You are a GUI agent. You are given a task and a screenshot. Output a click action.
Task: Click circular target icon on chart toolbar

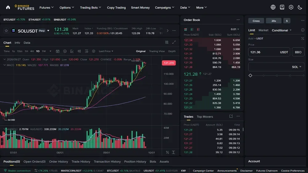pyautogui.click(x=94, y=51)
